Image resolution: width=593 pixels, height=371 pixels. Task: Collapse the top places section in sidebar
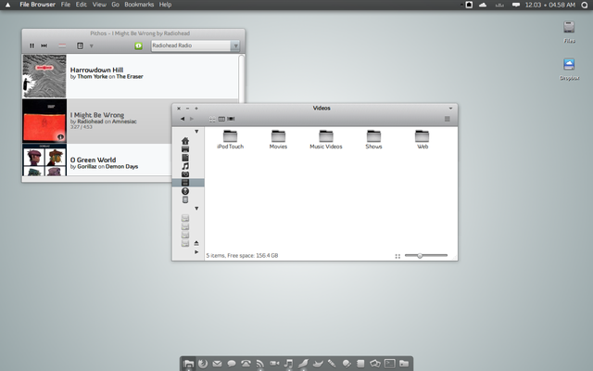196,132
